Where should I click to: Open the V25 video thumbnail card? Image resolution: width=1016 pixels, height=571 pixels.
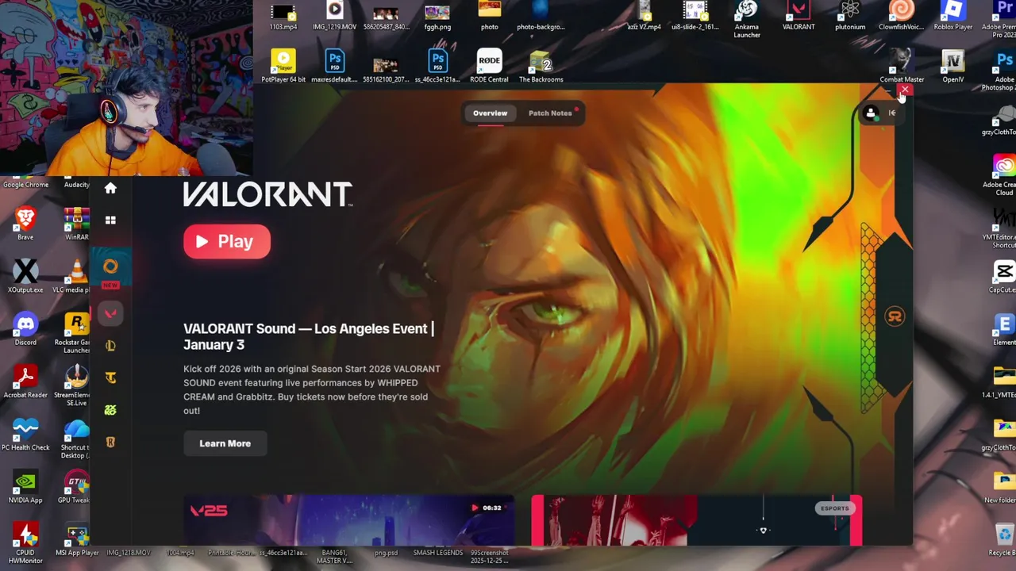(349, 520)
